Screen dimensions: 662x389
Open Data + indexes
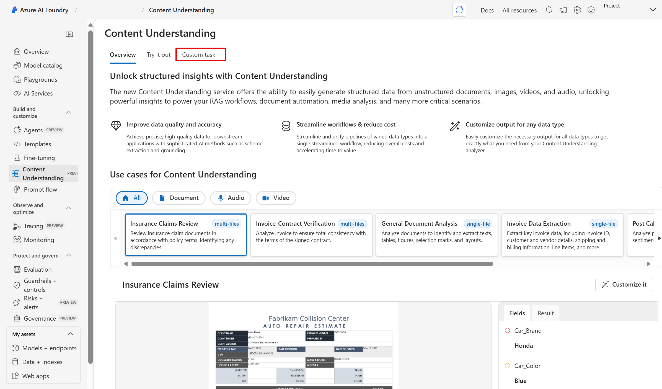[42, 362]
